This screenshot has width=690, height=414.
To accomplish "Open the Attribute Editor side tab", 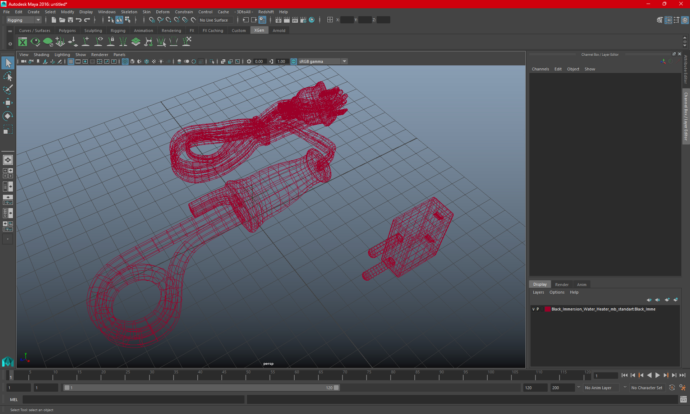I will tap(686, 69).
